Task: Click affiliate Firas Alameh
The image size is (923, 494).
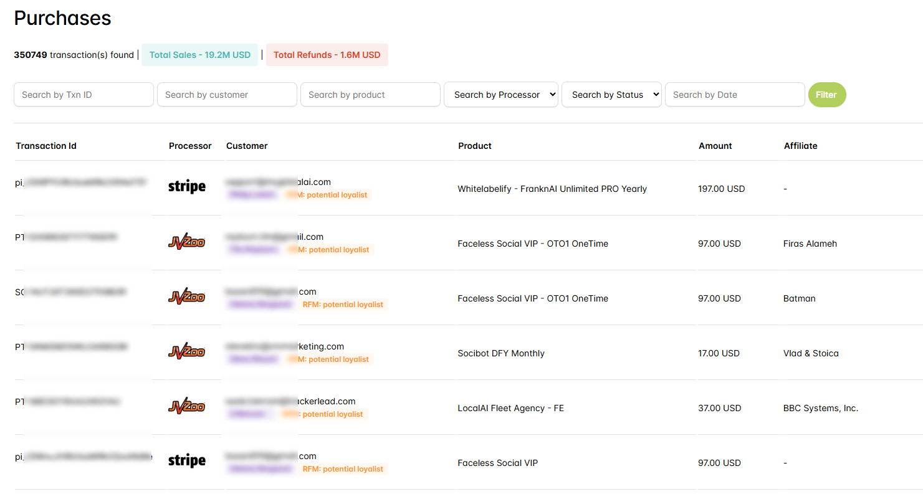Action: click(x=810, y=244)
